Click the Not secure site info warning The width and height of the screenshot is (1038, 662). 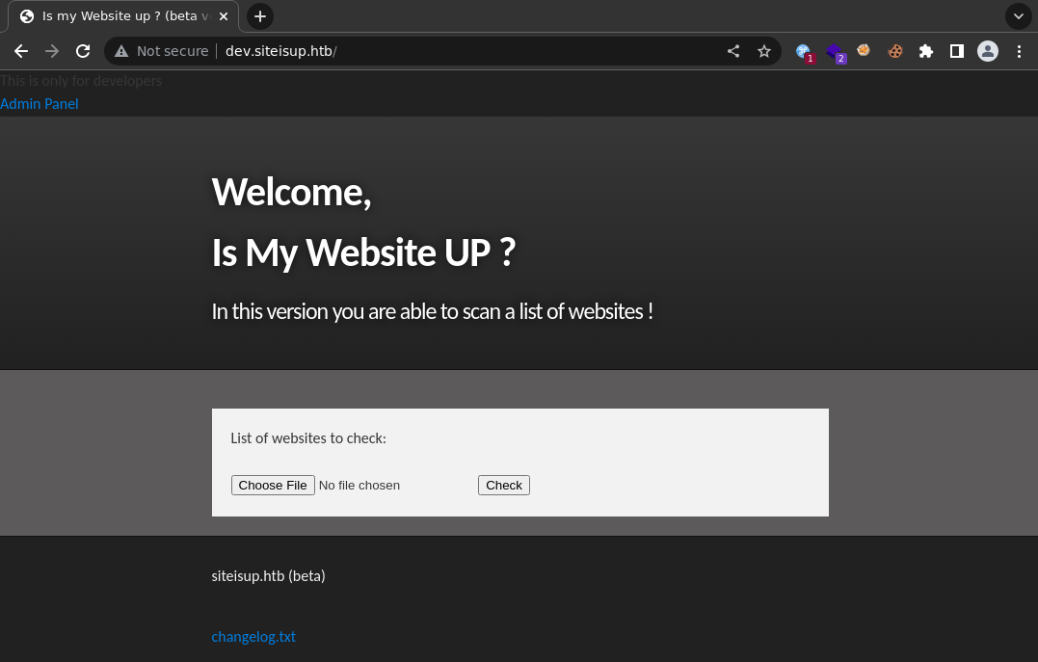(x=162, y=51)
